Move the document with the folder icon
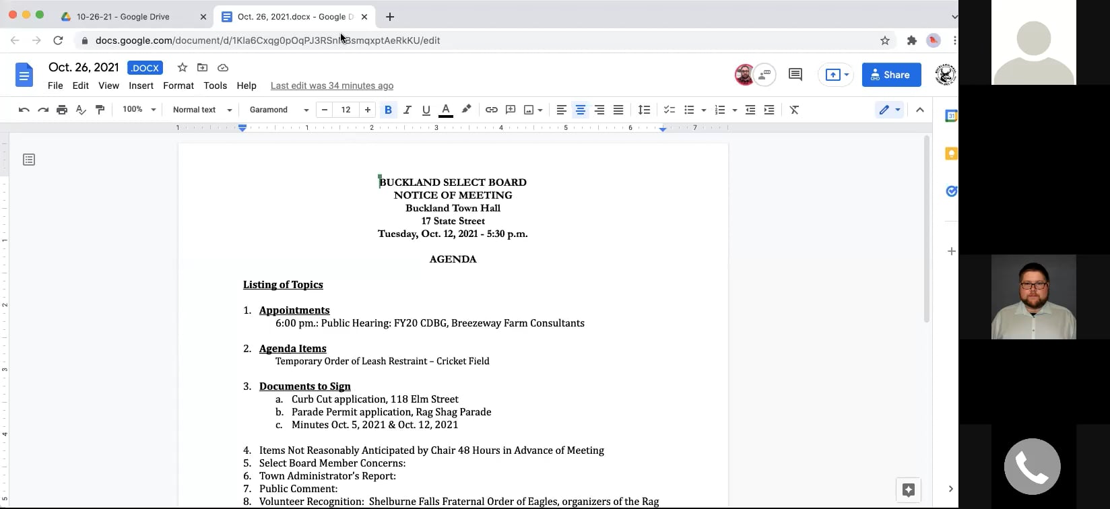 coord(202,67)
